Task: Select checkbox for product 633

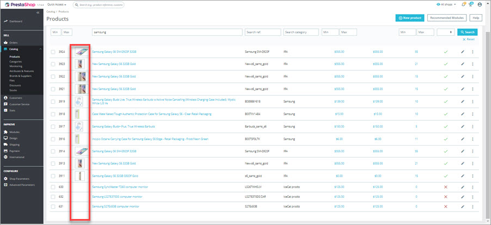Action: 53,187
